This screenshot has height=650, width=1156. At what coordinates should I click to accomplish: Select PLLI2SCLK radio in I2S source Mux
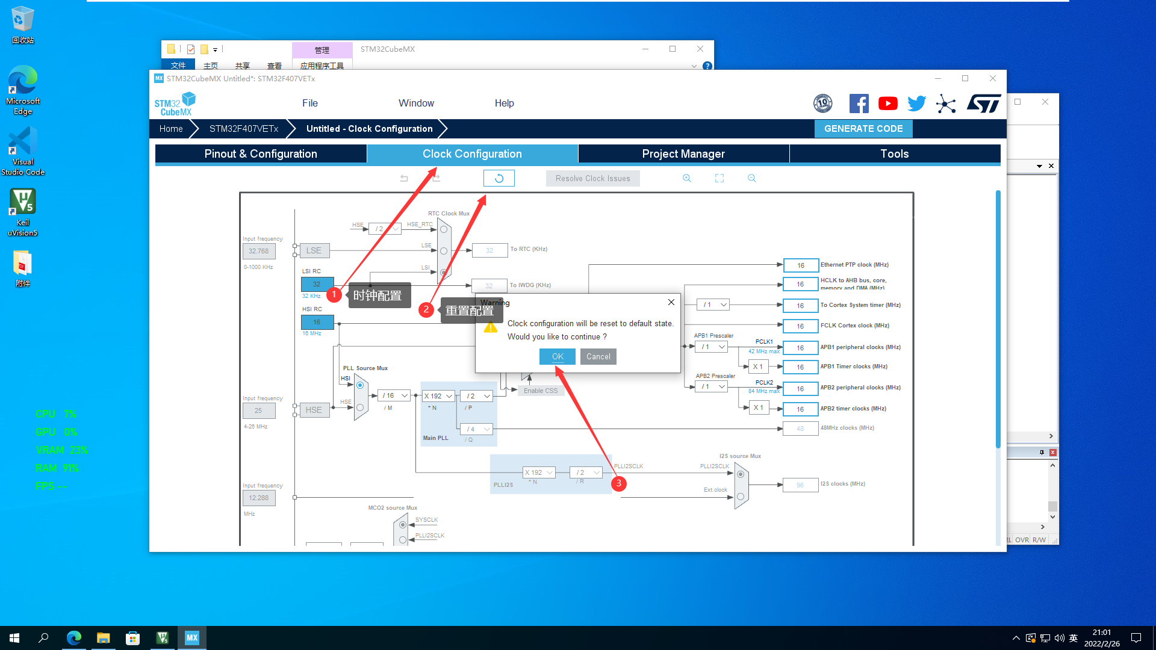pos(741,474)
